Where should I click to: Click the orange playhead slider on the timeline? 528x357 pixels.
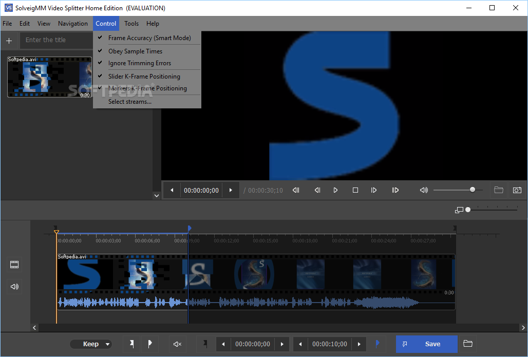click(x=56, y=232)
